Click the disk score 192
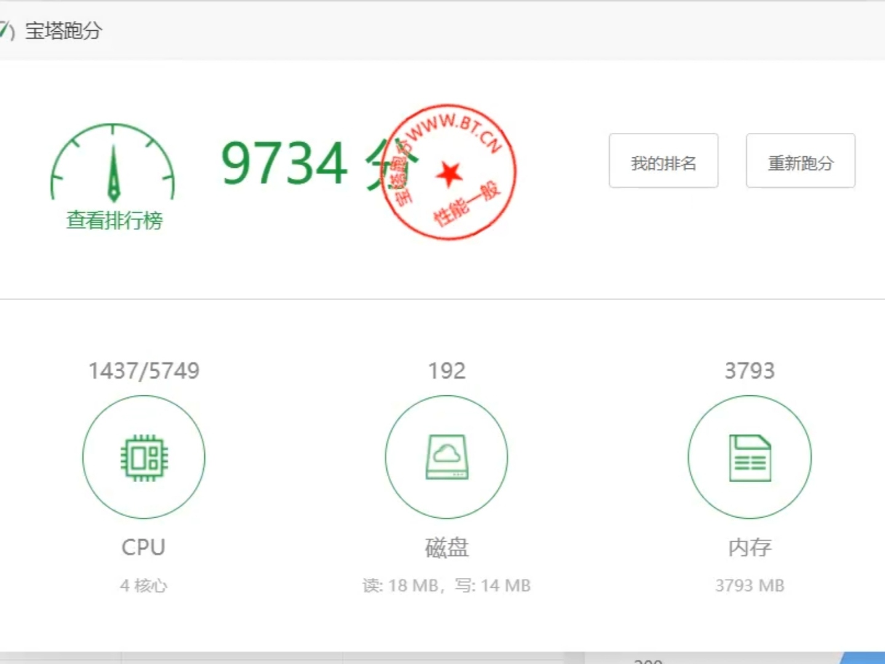This screenshot has height=664, width=885. point(447,371)
